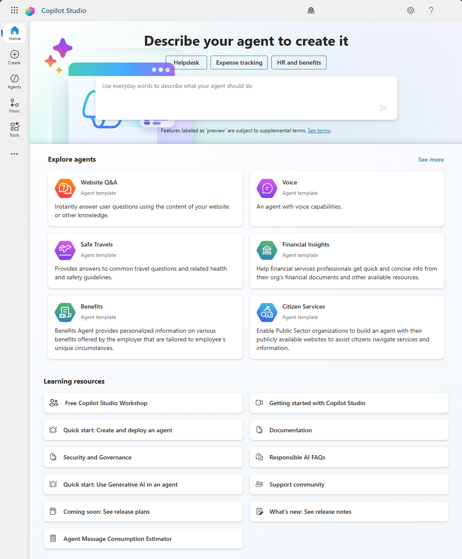The width and height of the screenshot is (462, 559).
Task: Open the See terms link
Action: (x=319, y=130)
